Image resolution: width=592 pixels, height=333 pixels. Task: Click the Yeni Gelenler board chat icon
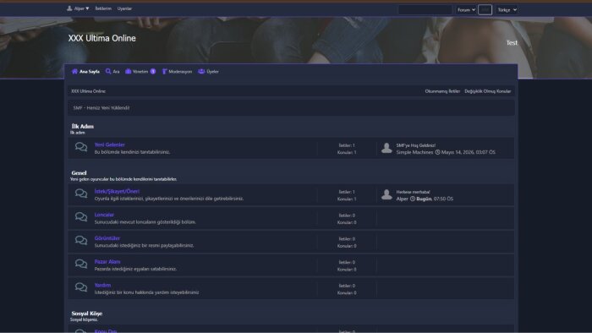tap(81, 147)
